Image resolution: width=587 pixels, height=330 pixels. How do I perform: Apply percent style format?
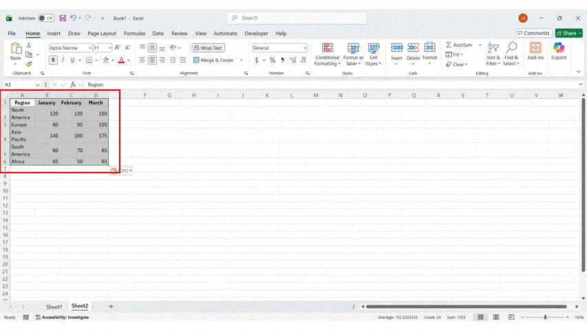[x=273, y=60]
